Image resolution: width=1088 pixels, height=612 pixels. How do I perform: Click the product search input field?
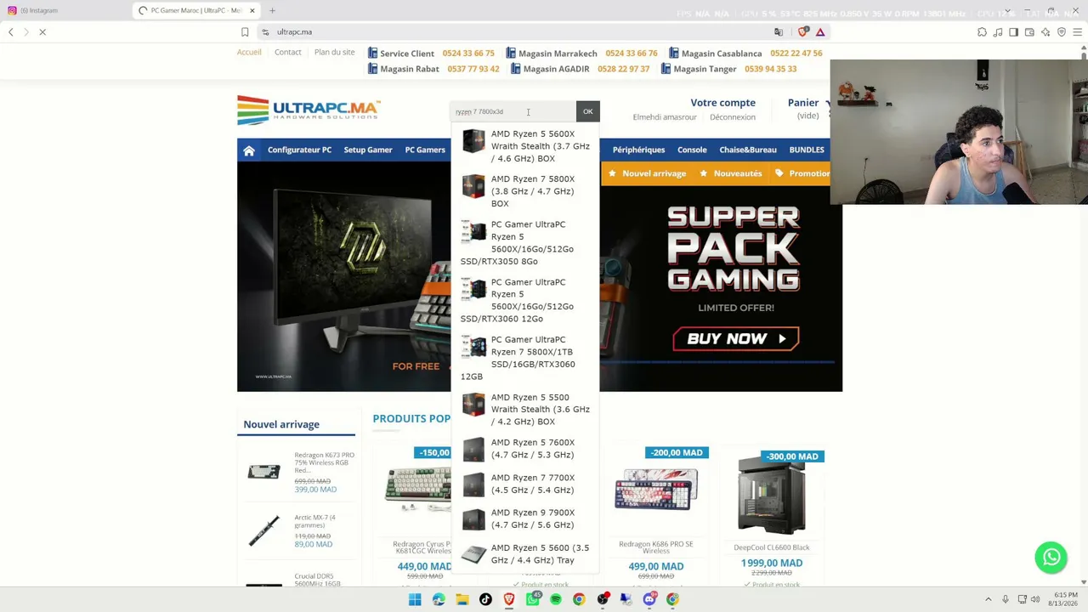[x=513, y=111]
